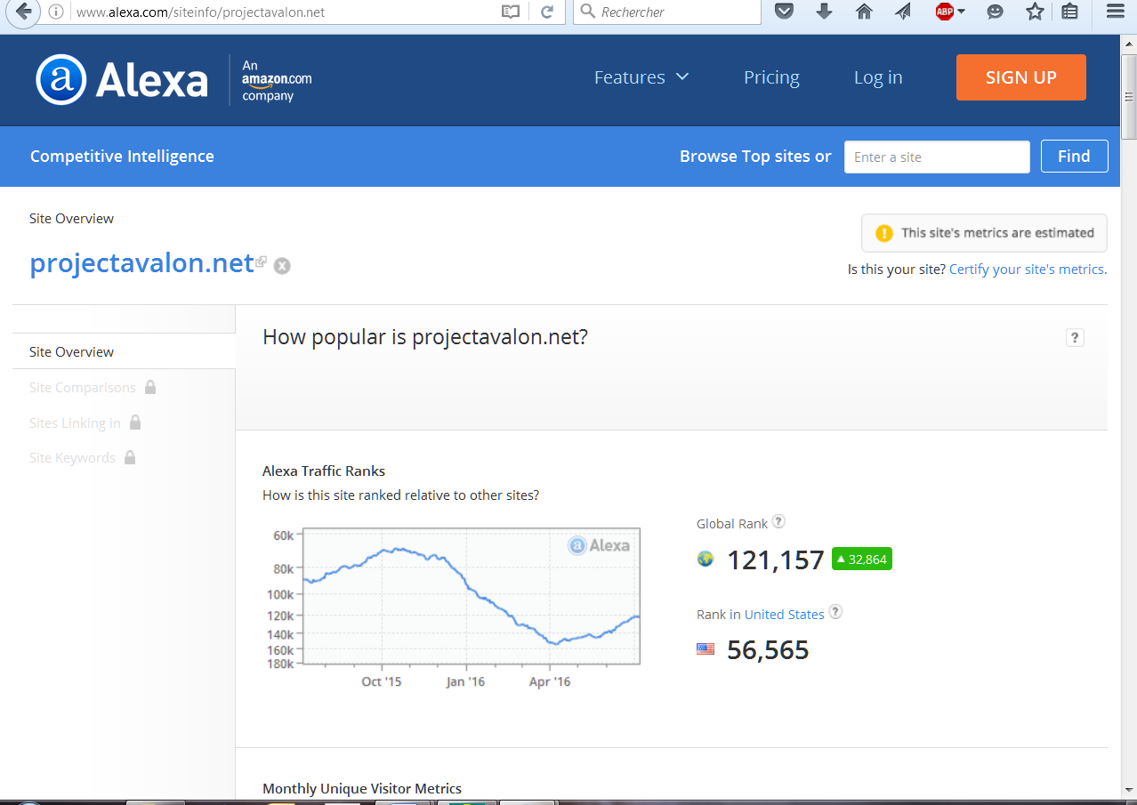
Task: Open the Features dropdown menu
Action: click(641, 77)
